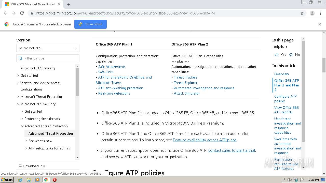Open Feature availability across ATP plans link
This screenshot has height=183, width=326.
coord(205,140)
